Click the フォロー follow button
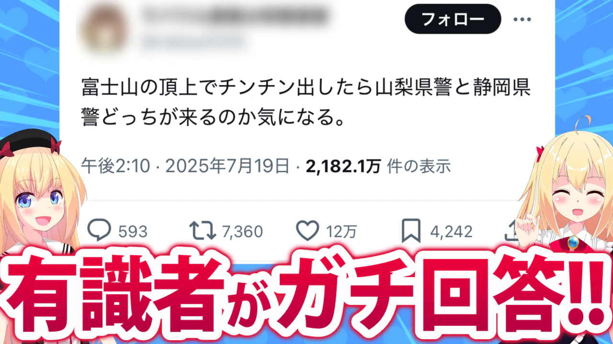Viewport: 613px width, 344px height. 453,19
